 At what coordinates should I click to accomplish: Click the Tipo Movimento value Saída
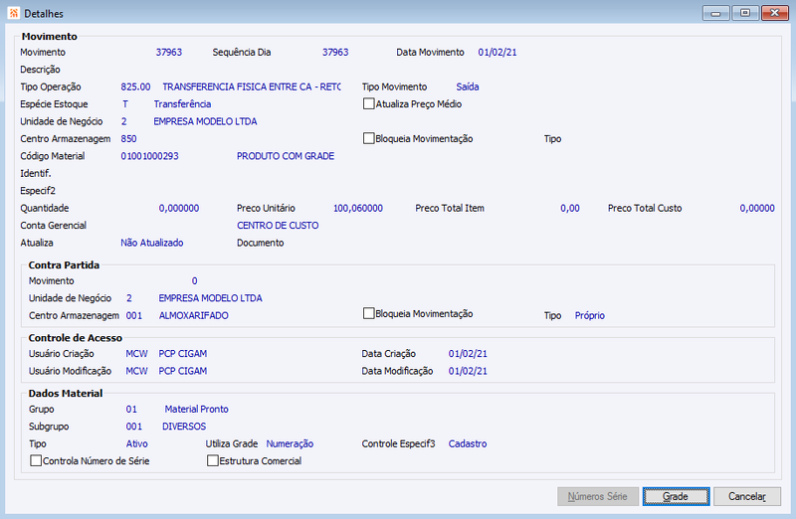click(x=467, y=86)
